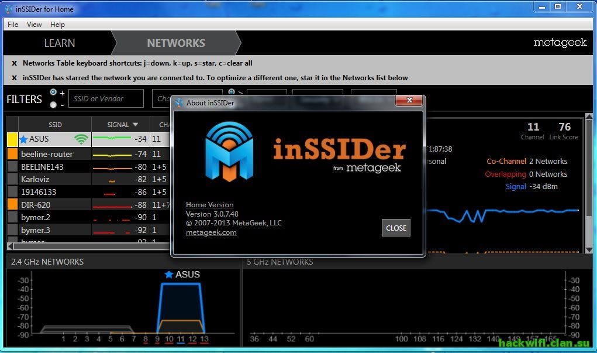Click down arrow on details panel scrollbar
Screen dimensions: 597x353
(x=589, y=250)
